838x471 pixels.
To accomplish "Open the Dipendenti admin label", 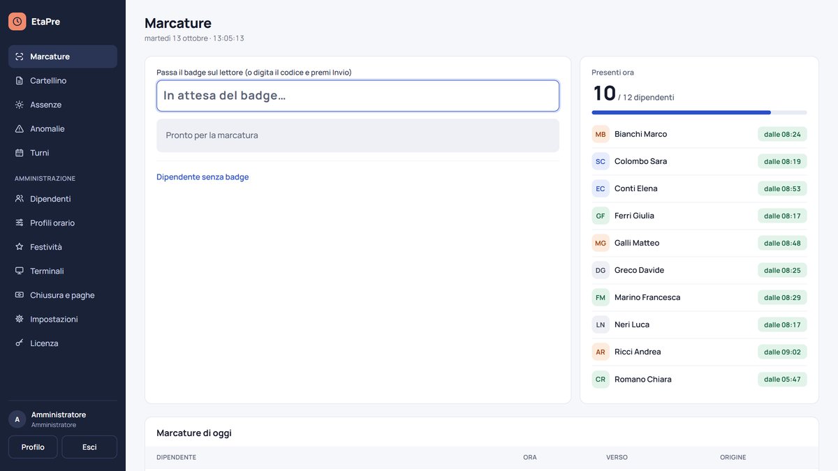I will point(50,199).
